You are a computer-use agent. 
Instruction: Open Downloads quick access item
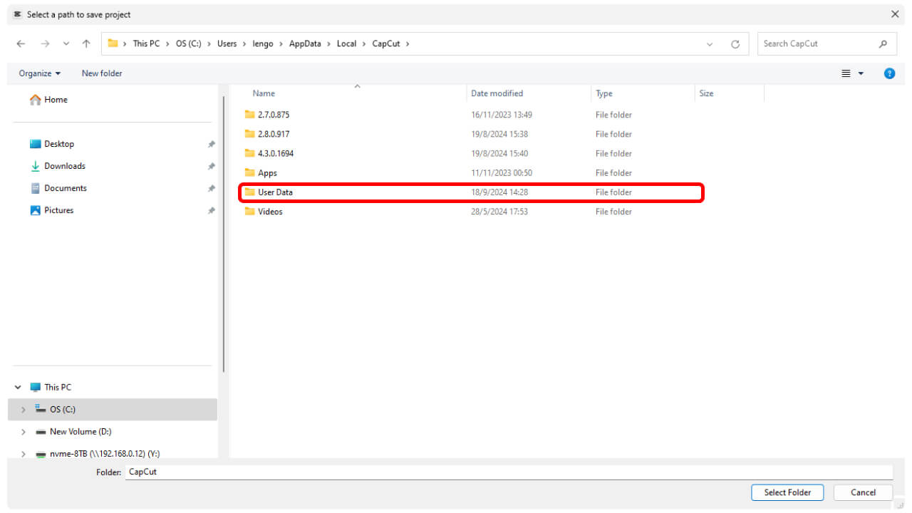tap(57, 166)
